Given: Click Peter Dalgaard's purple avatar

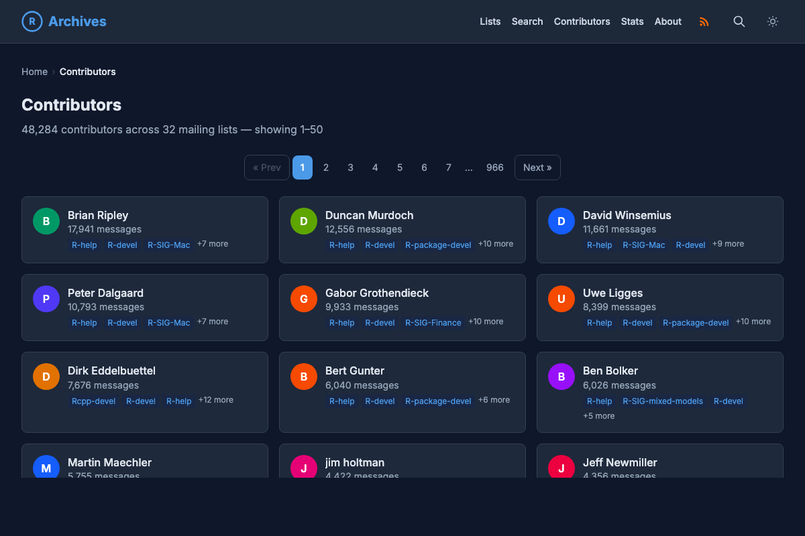Looking at the screenshot, I should tap(46, 299).
